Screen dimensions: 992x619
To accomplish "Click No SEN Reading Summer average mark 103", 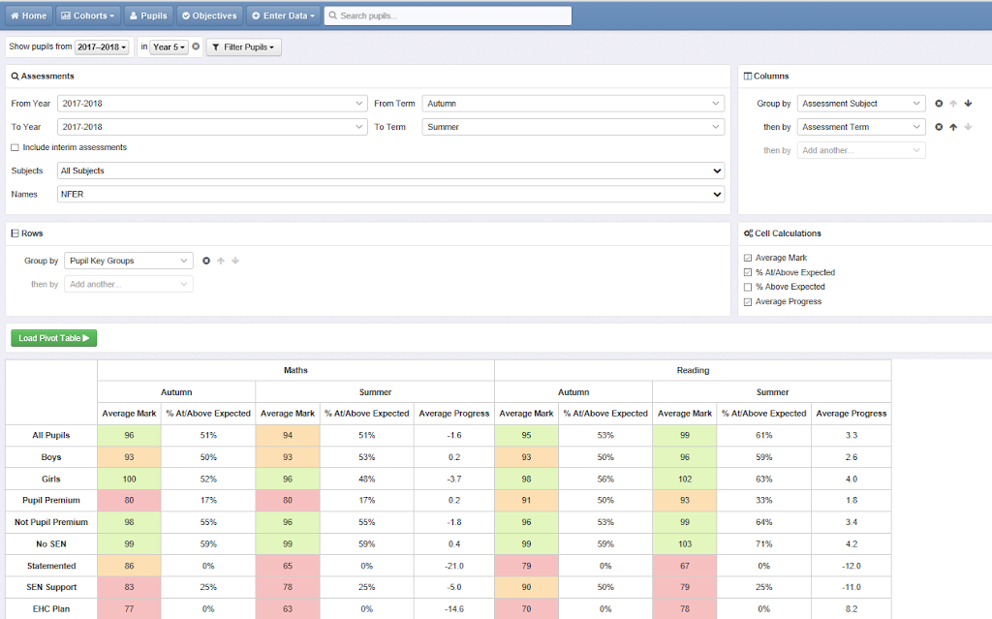I will click(685, 543).
